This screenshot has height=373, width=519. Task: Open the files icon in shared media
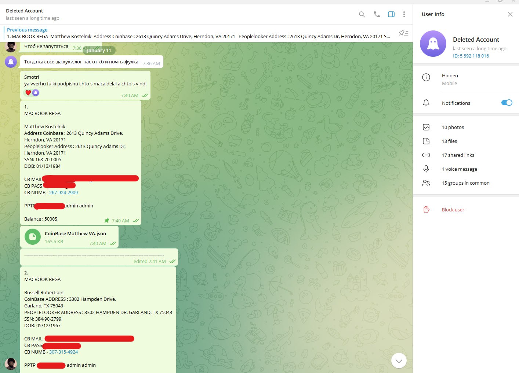426,141
